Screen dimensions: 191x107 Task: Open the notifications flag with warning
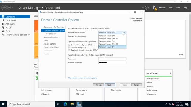click(x=155, y=8)
